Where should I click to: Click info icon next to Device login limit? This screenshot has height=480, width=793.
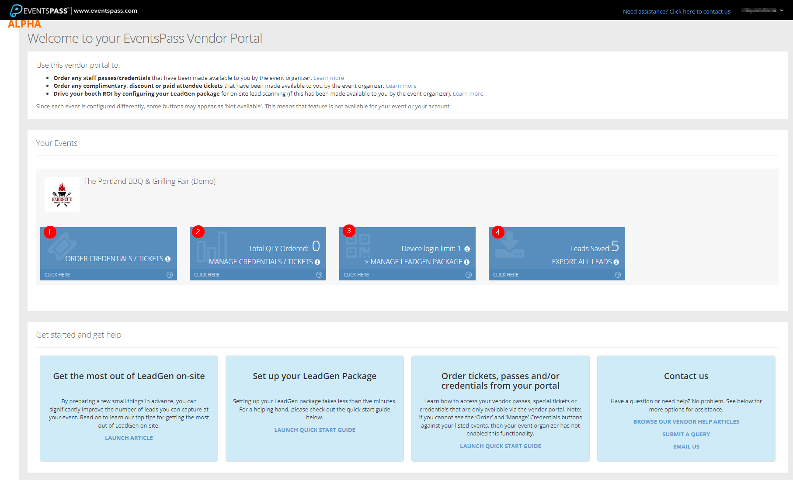pos(467,249)
